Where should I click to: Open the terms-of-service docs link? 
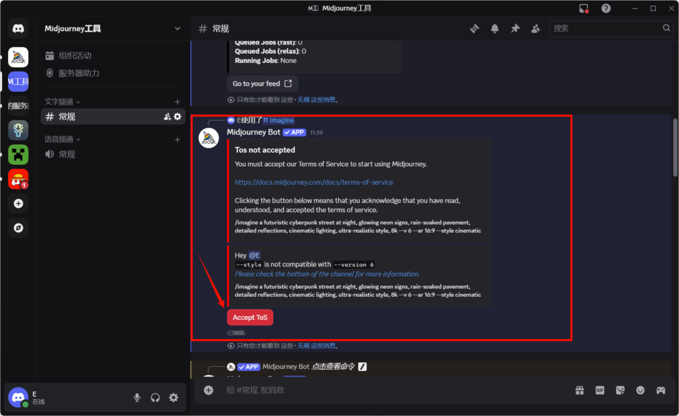tap(314, 182)
